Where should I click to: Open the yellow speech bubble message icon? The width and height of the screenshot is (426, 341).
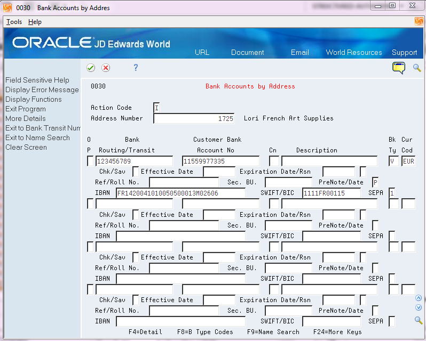[x=399, y=68]
